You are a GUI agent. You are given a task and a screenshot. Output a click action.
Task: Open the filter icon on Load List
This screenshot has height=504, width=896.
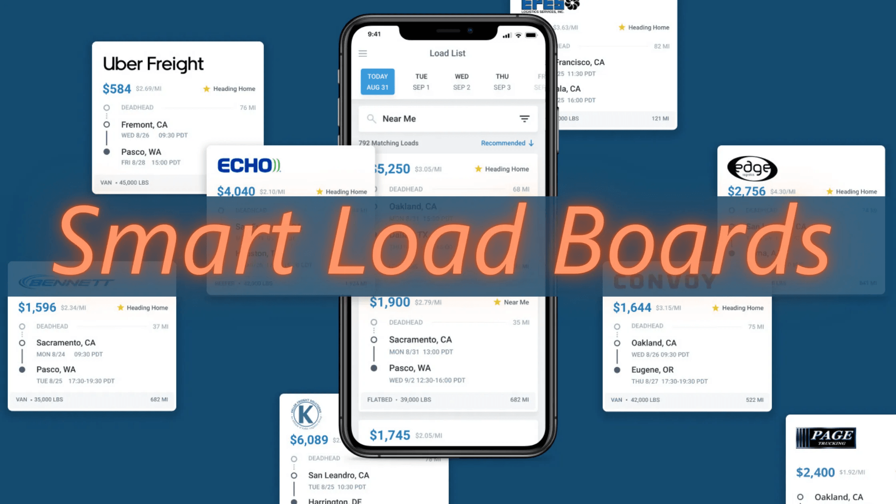click(x=524, y=118)
